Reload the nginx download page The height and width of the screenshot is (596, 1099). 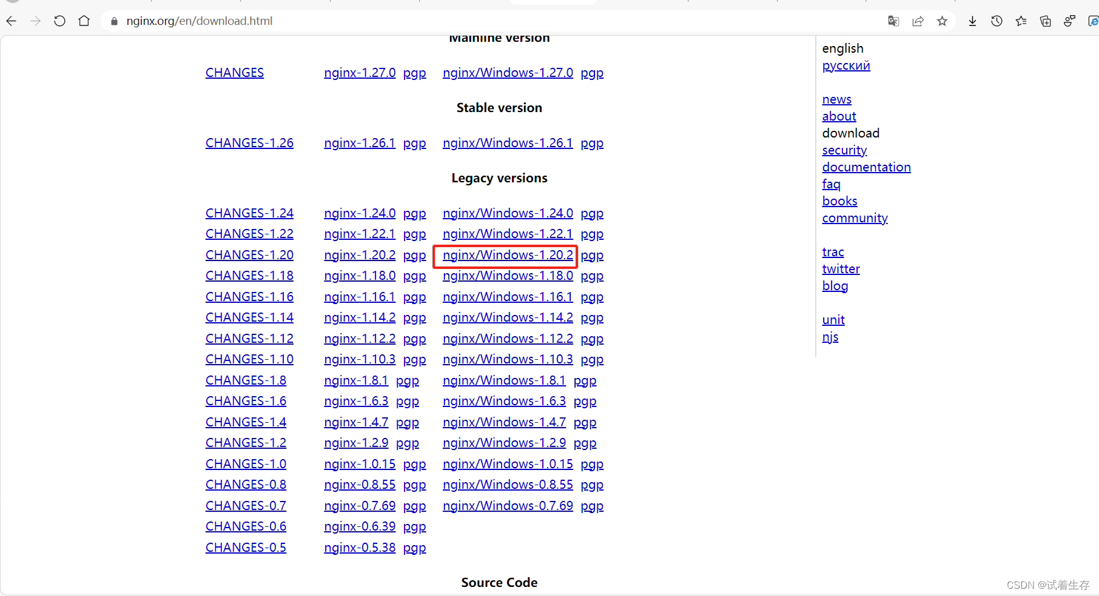tap(59, 21)
